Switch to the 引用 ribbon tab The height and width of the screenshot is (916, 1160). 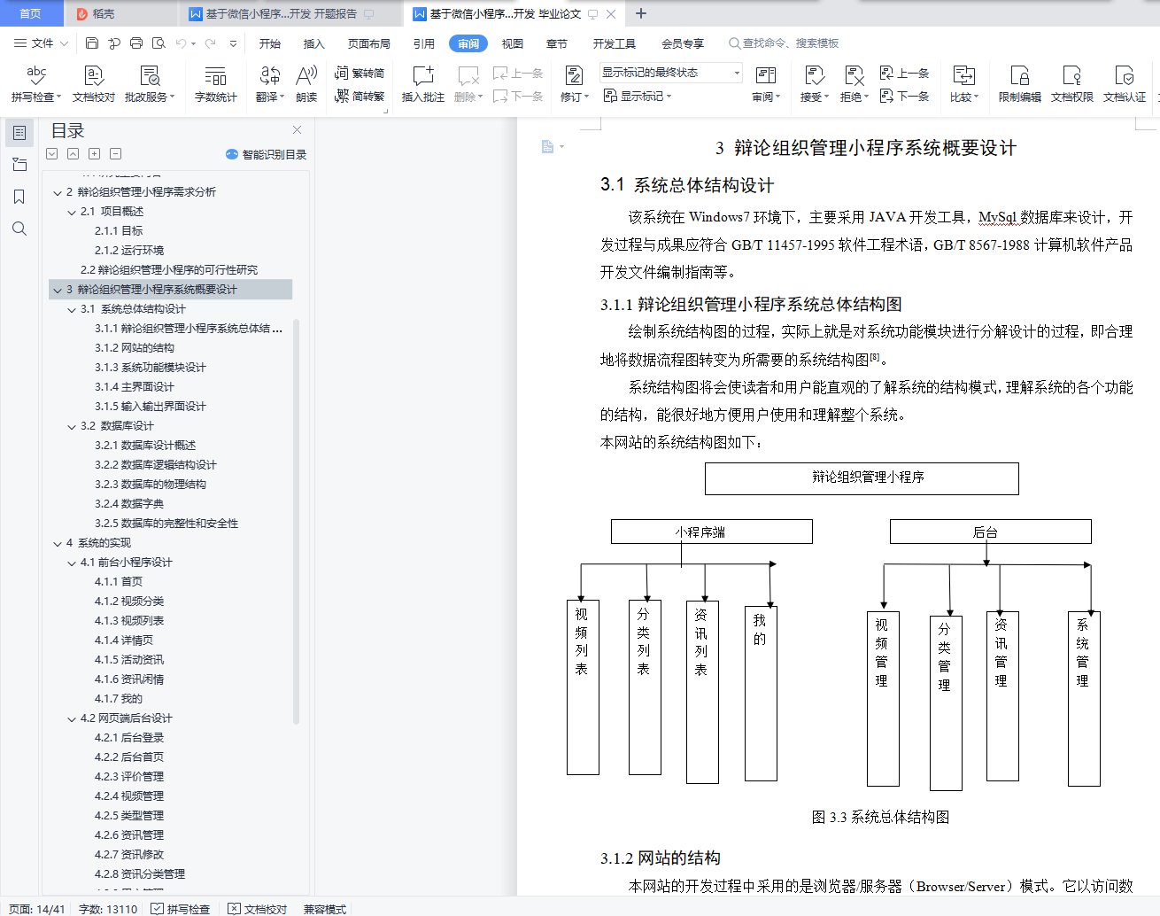424,43
